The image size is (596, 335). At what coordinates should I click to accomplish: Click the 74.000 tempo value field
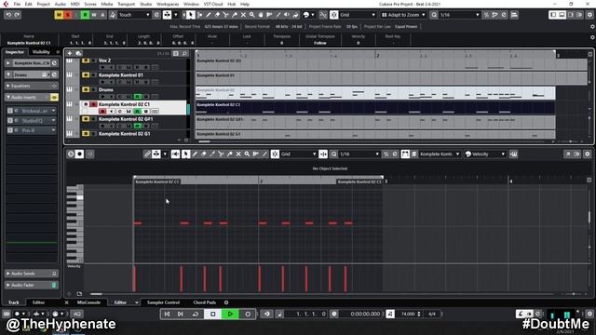click(x=408, y=314)
